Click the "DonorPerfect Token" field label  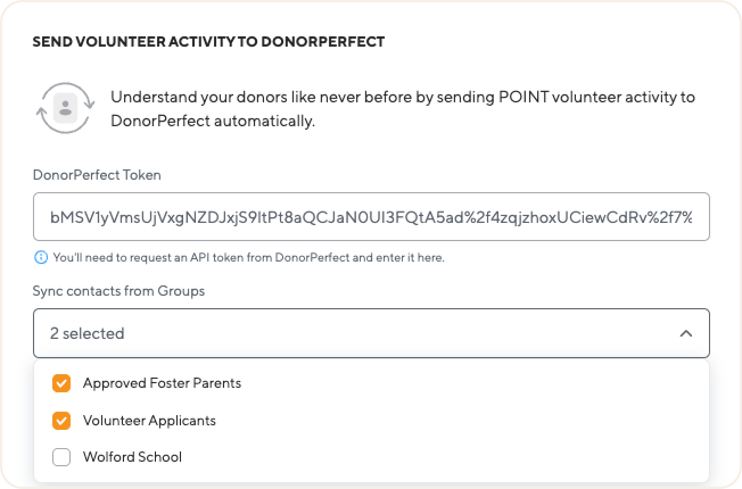click(97, 175)
